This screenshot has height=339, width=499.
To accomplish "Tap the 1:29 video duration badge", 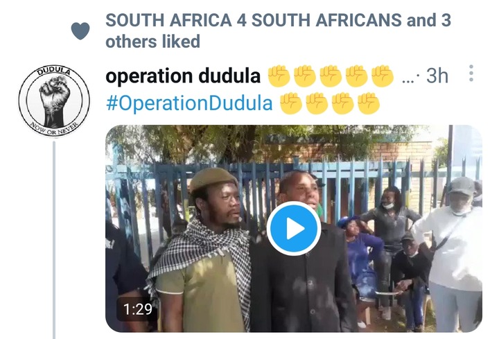I will pos(137,309).
